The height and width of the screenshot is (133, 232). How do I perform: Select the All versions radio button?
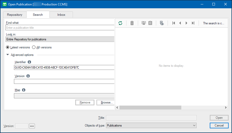[34, 47]
